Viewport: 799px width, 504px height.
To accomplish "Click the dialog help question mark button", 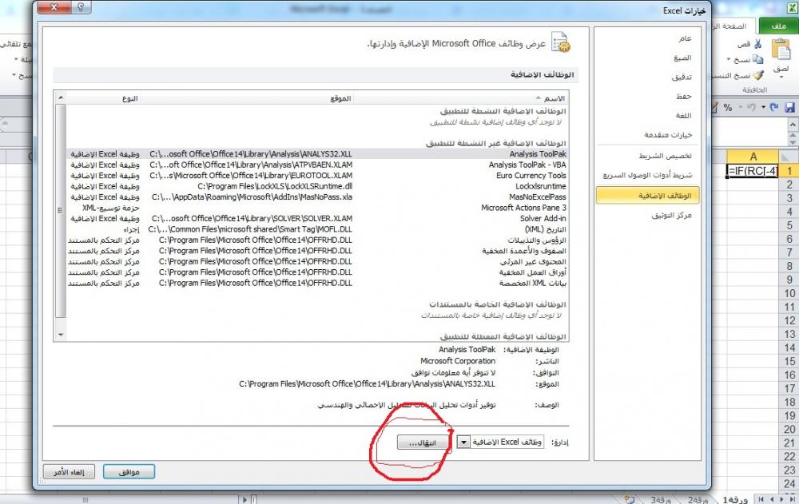I will 81,7.
